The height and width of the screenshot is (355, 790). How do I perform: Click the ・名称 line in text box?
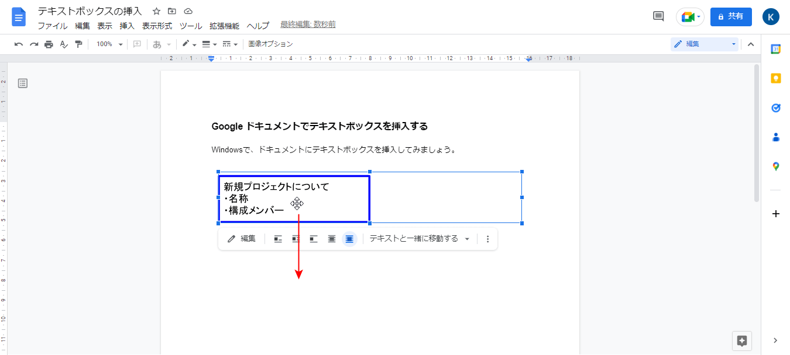(x=236, y=199)
